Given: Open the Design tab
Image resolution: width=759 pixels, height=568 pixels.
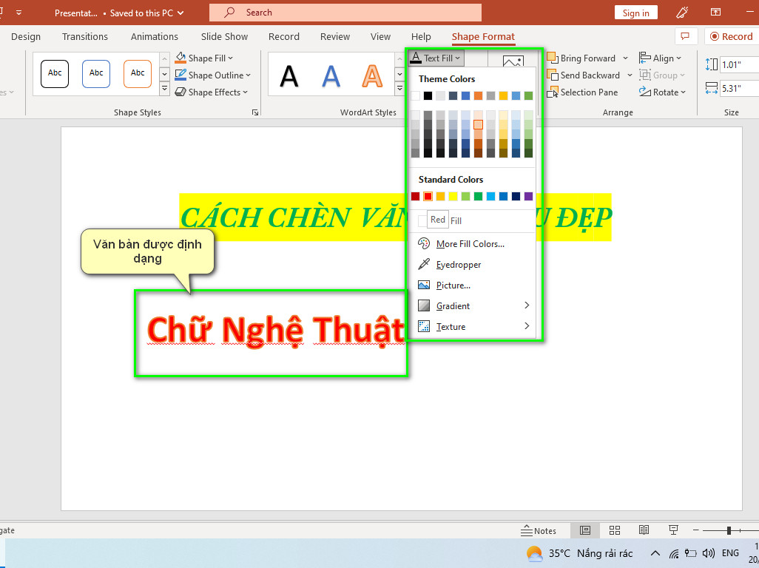Looking at the screenshot, I should 26,36.
